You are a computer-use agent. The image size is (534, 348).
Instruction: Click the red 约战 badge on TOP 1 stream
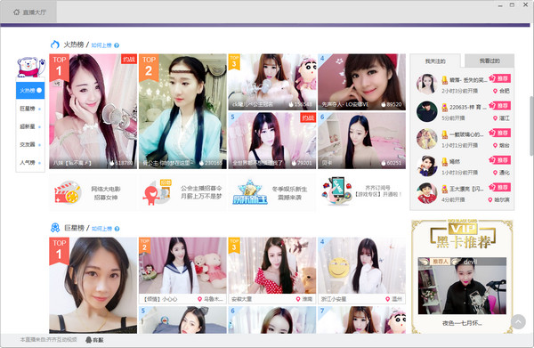[x=129, y=60]
